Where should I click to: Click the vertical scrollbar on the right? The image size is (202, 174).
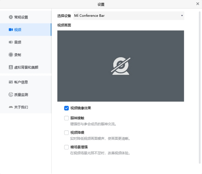200,88
